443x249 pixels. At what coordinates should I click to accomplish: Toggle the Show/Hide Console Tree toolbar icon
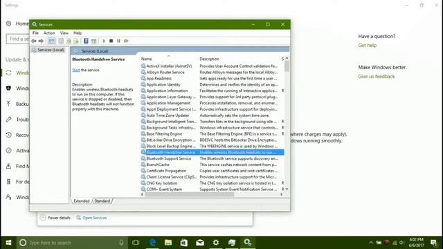pyautogui.click(x=51, y=41)
